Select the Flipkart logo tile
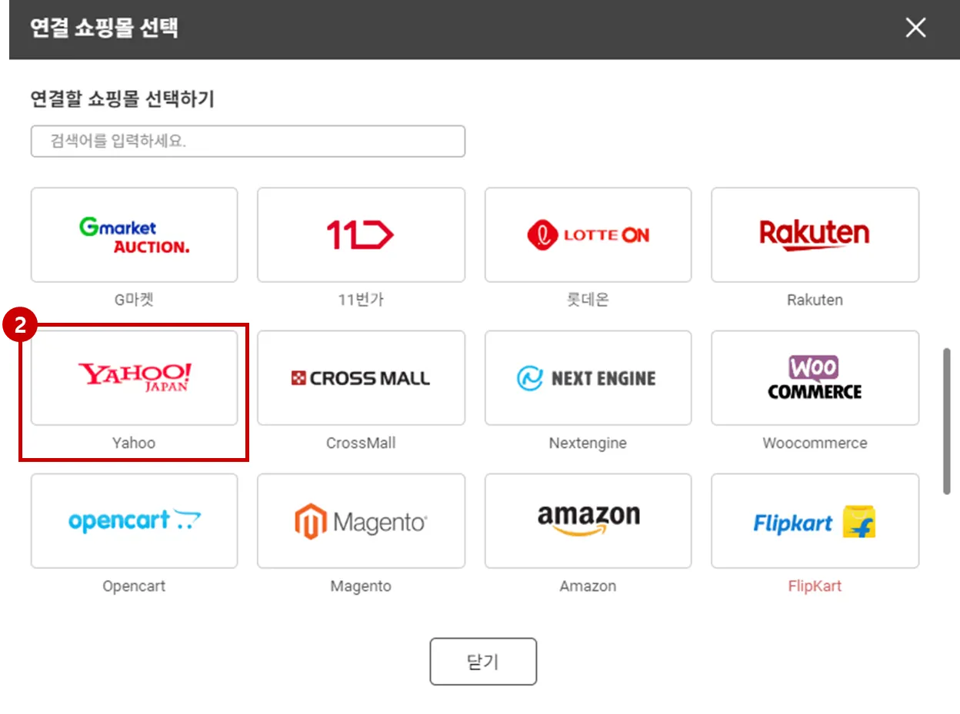960x714 pixels. click(815, 520)
